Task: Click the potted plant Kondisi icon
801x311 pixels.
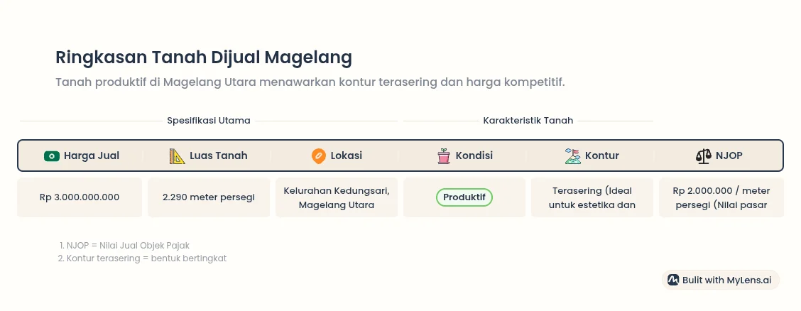Action: point(444,155)
